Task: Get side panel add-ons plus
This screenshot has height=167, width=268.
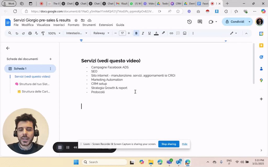Action: point(261,99)
